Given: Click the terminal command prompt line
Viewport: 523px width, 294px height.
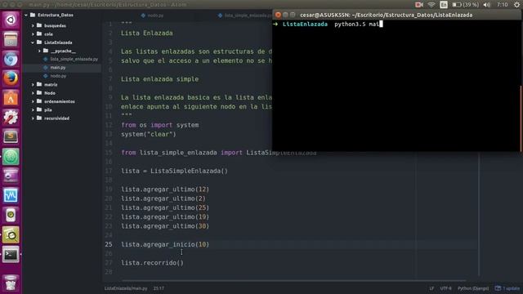Looking at the screenshot, I should (328, 24).
